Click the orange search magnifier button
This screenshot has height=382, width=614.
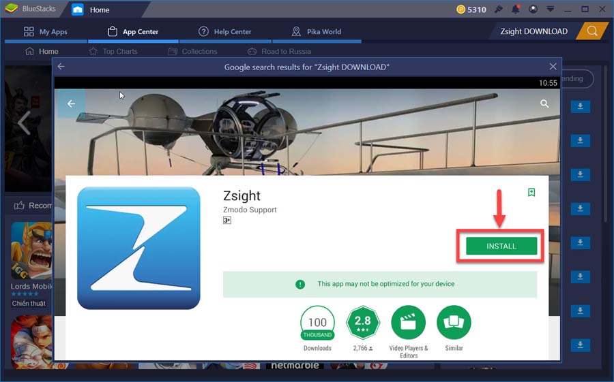[592, 31]
